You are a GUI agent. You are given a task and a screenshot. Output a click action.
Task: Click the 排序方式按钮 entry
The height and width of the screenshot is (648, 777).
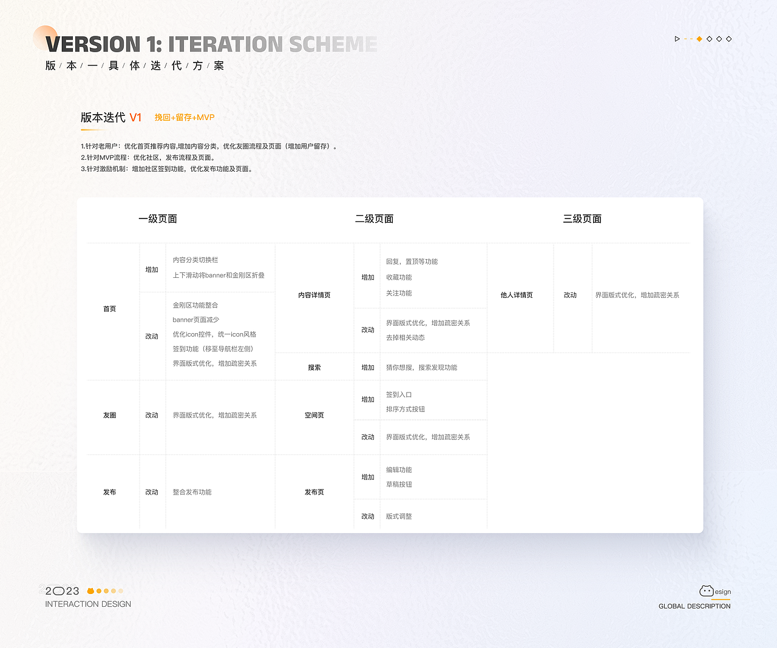pos(405,409)
